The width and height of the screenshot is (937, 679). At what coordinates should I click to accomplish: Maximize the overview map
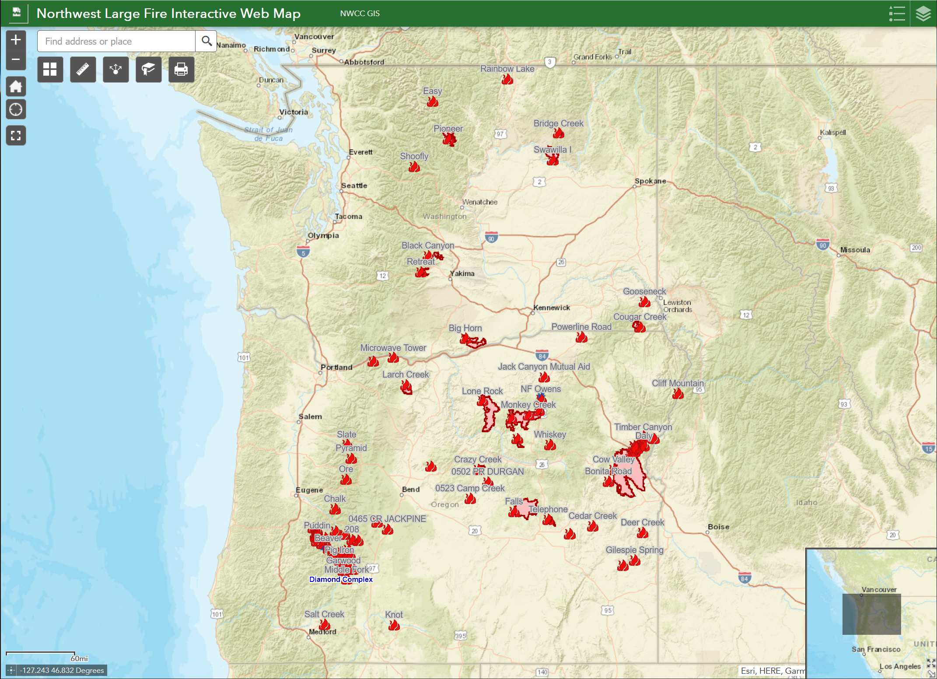[x=930, y=664]
